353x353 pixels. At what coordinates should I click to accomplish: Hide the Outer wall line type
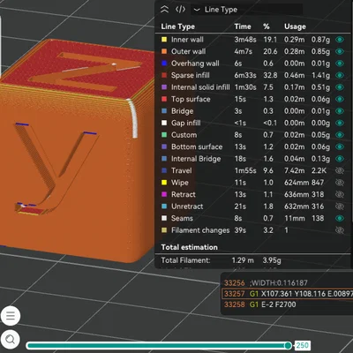(x=340, y=51)
